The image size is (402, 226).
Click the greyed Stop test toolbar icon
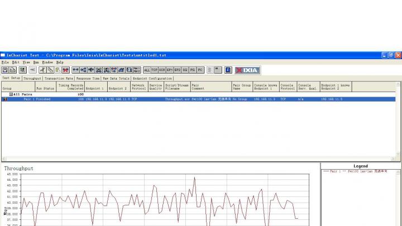[32, 70]
